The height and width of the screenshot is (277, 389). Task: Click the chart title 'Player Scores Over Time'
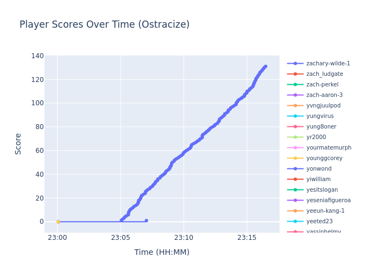104,25
